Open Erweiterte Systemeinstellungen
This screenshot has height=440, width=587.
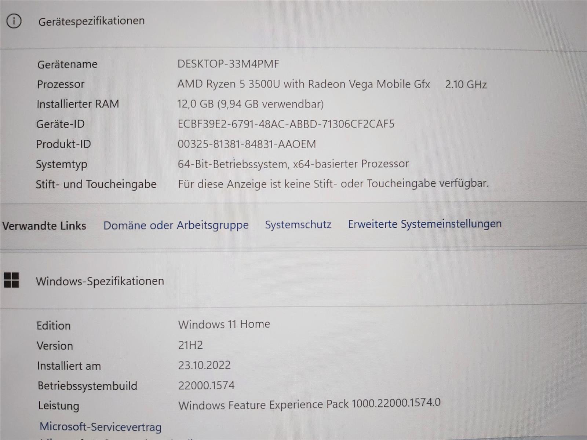(x=424, y=224)
